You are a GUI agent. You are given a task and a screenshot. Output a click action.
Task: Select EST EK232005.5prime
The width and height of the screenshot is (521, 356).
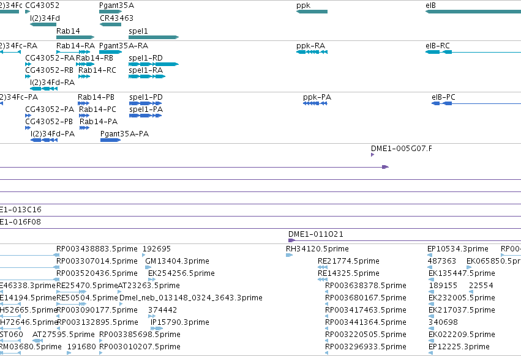(x=431, y=304)
